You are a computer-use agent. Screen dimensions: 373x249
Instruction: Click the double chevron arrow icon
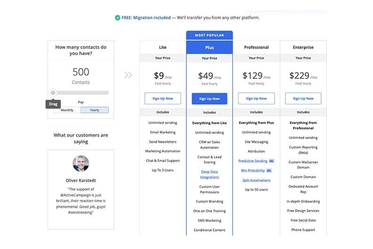(128, 75)
